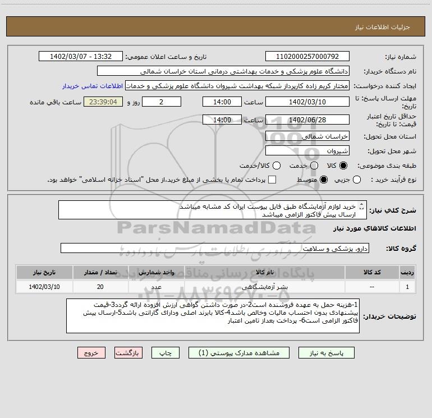Image resolution: width=432 pixels, height=418 pixels.
Task: Click the پاسخ به نیاز button
Action: click(326, 353)
